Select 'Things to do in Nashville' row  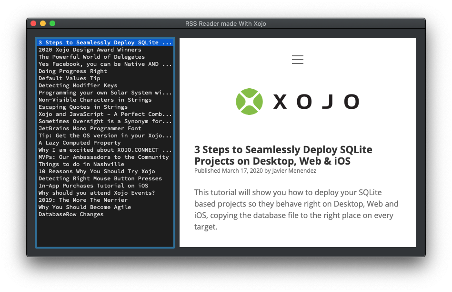point(105,164)
